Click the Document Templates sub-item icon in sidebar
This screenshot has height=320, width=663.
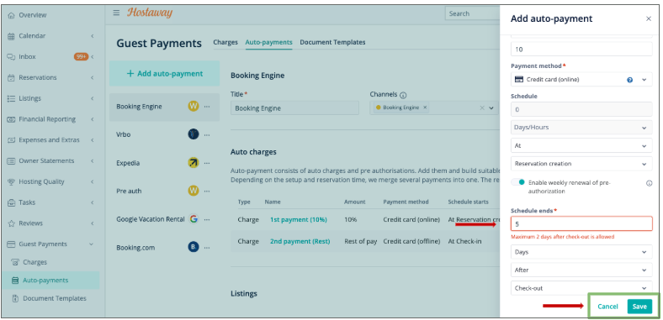[x=15, y=298]
